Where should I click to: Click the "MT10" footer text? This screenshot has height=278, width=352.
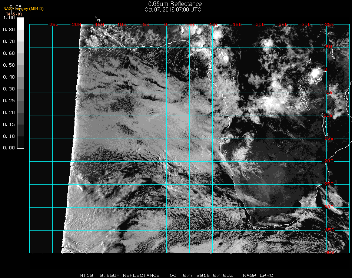[86, 275]
